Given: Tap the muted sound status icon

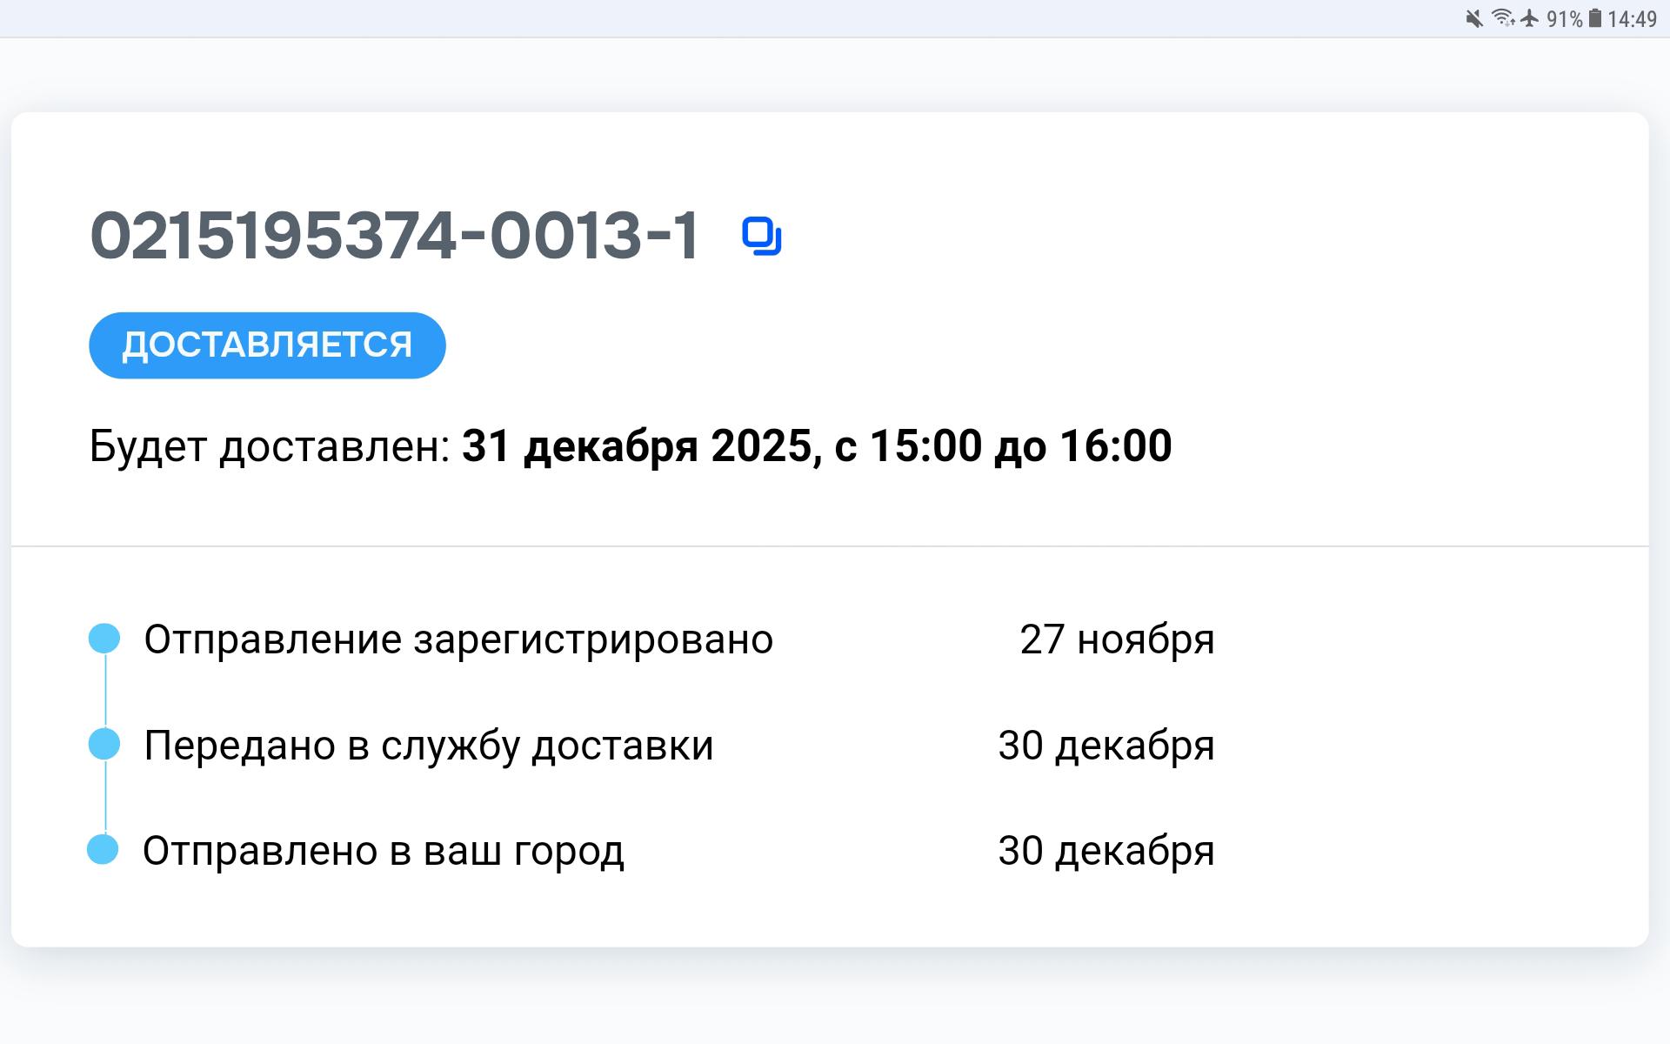Looking at the screenshot, I should (x=1473, y=19).
